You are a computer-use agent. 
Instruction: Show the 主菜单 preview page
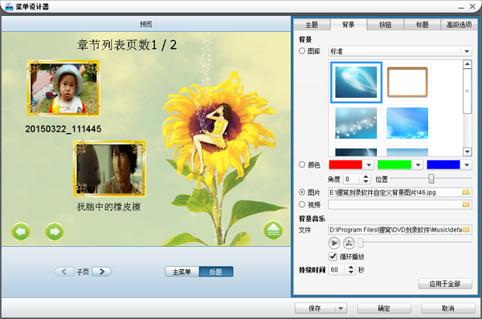182,272
